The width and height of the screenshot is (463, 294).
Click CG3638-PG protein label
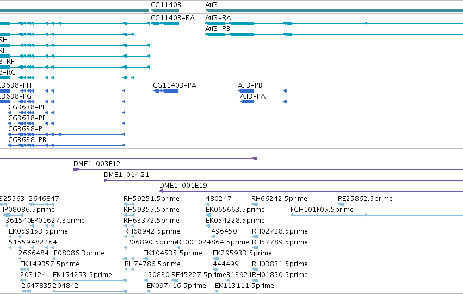point(16,96)
